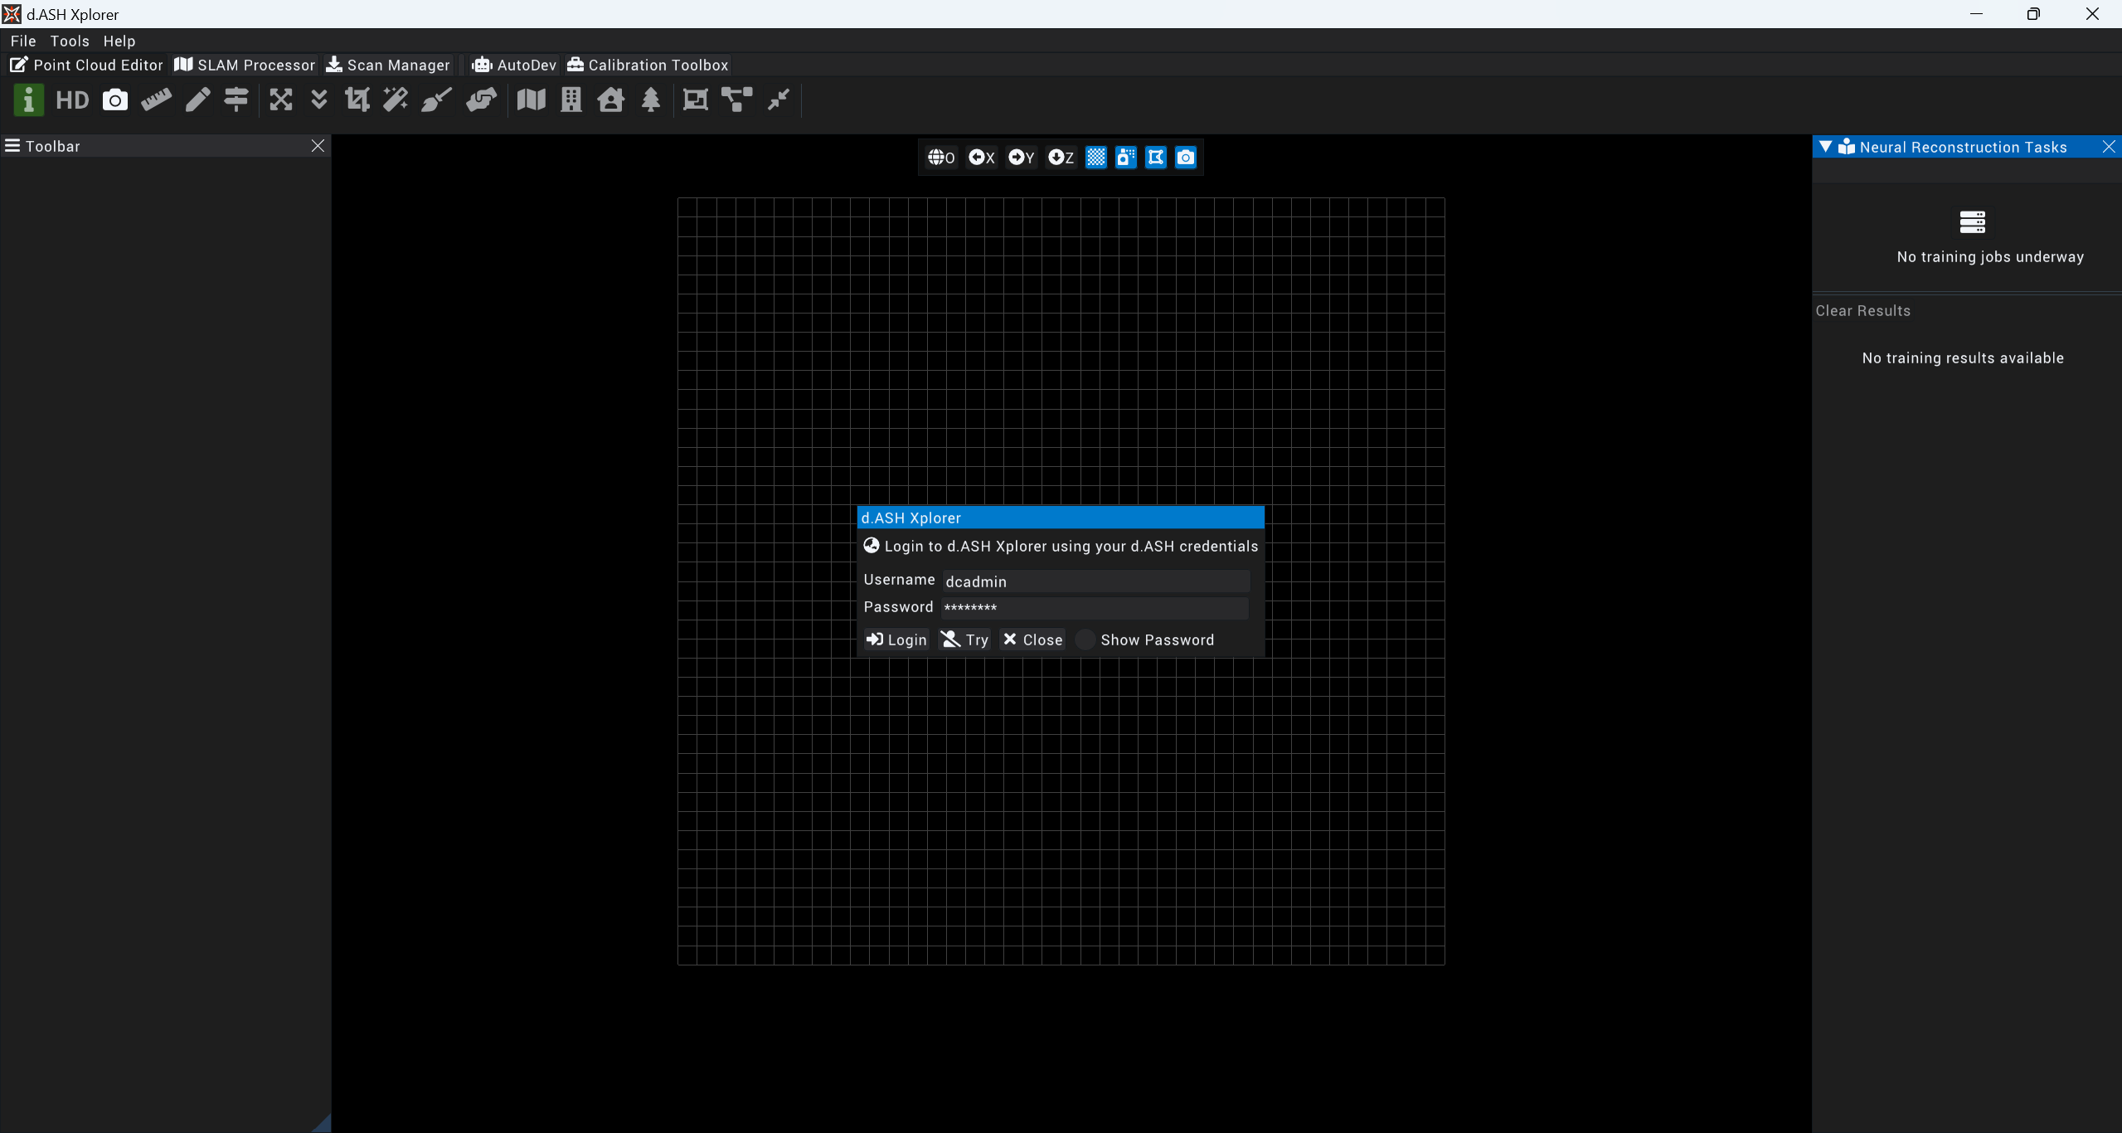Collapse the Neural Reconstruction Tasks panel triangle
The image size is (2122, 1133).
(x=1825, y=147)
